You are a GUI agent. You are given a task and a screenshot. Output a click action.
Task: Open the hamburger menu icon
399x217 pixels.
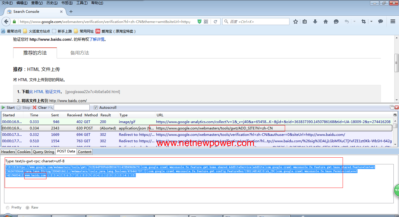393,22
